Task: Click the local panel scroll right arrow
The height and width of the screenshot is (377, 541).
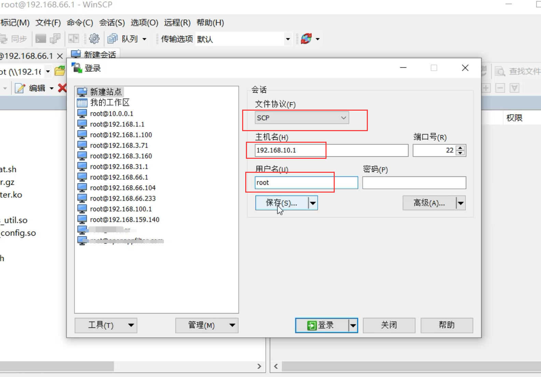Action: [259, 366]
